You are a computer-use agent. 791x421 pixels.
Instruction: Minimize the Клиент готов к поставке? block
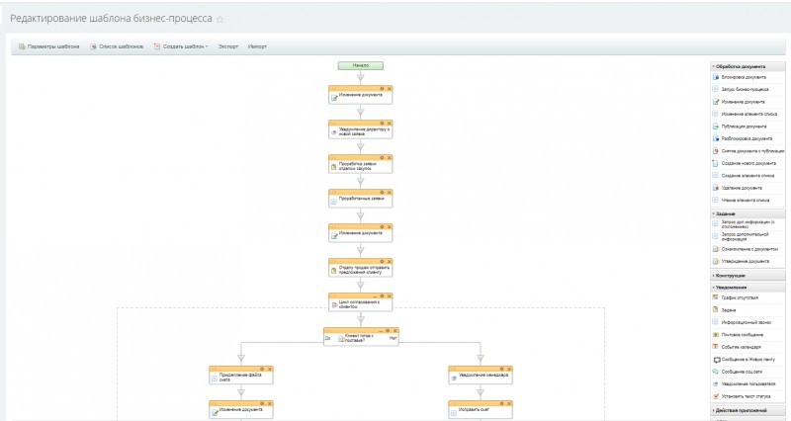point(381,331)
